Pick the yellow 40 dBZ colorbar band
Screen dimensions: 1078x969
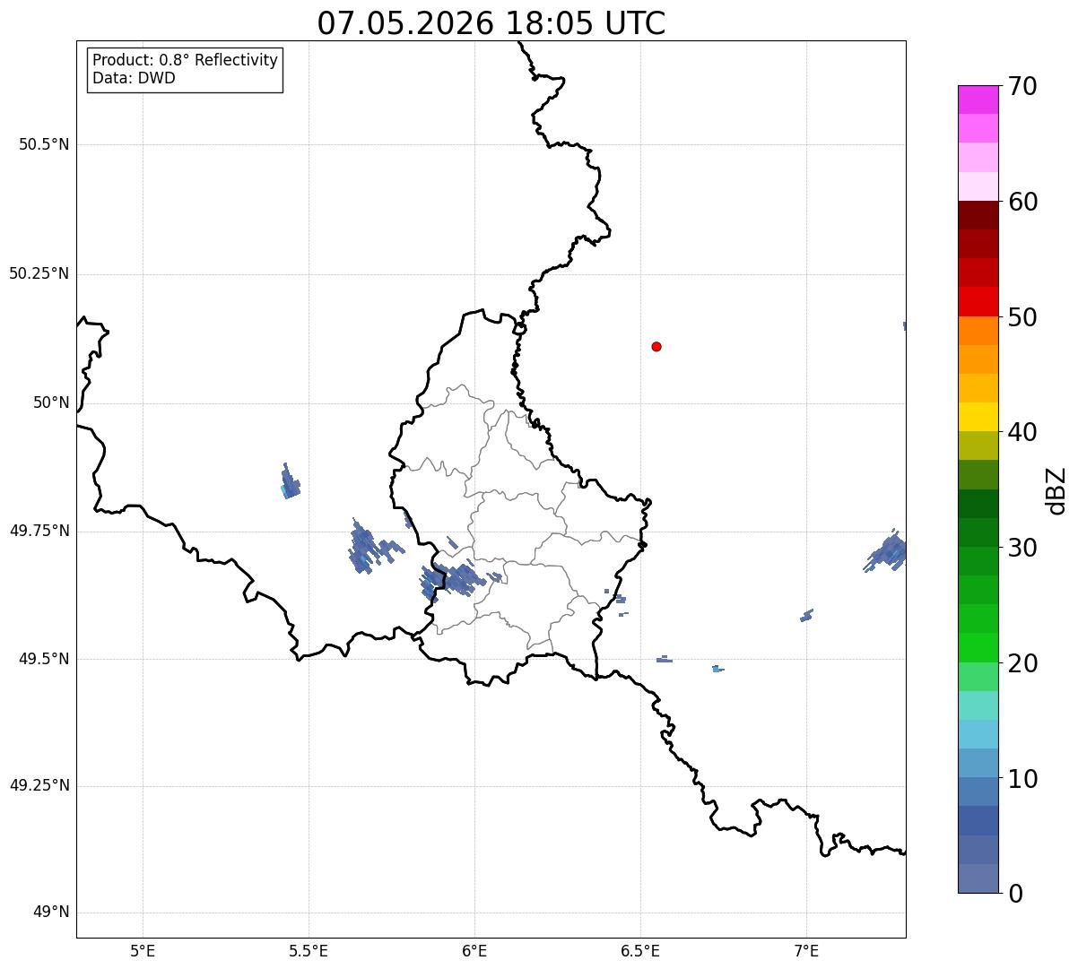pyautogui.click(x=978, y=417)
